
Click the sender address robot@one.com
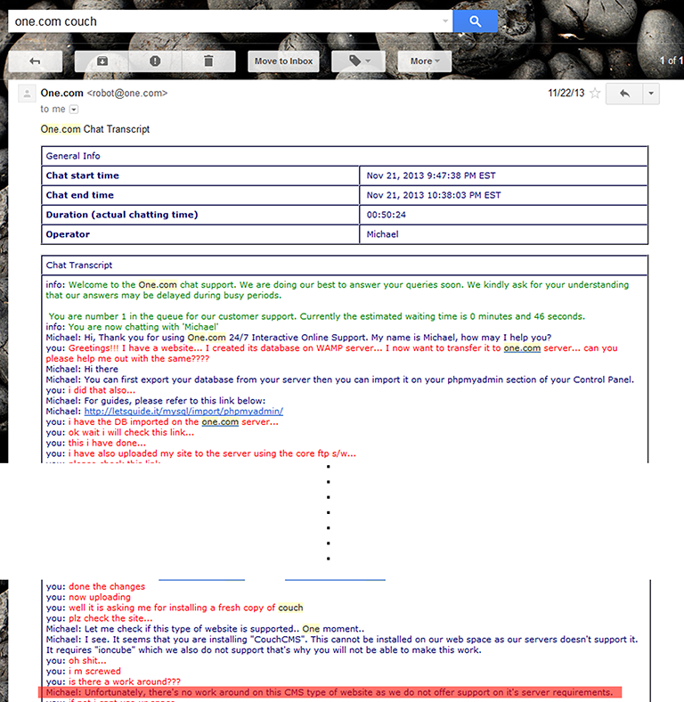click(x=127, y=94)
